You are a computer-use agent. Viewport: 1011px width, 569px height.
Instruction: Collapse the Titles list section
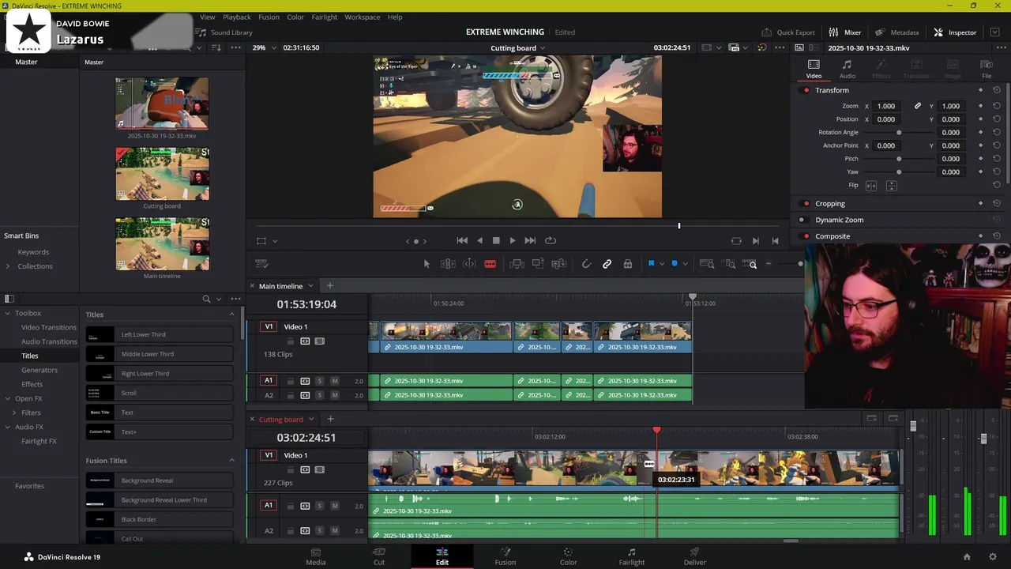pyautogui.click(x=231, y=315)
